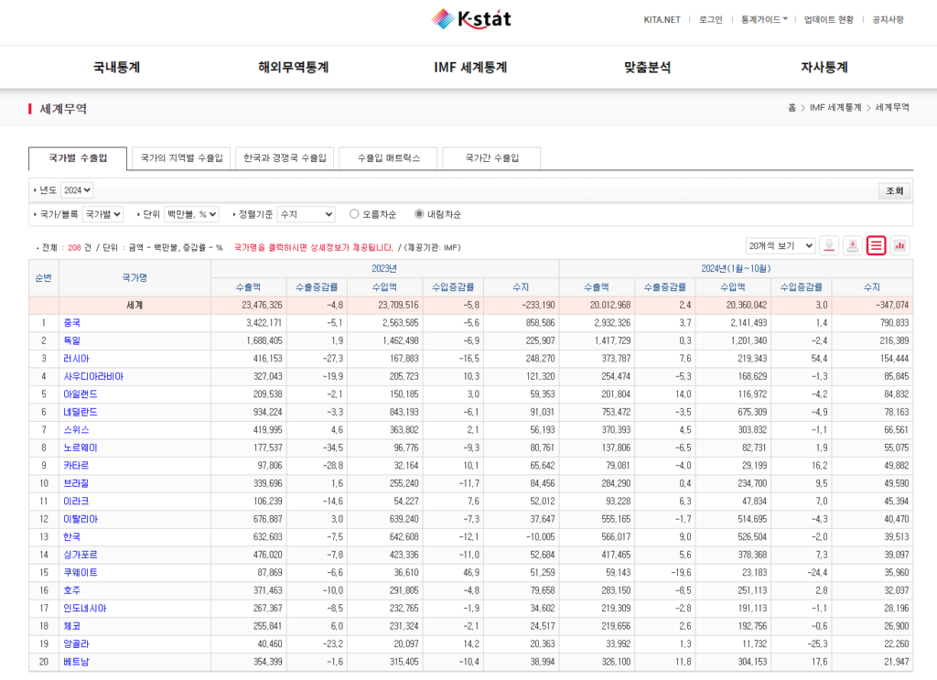Open country details for 네덜란드
The image size is (937, 680).
[x=81, y=413]
